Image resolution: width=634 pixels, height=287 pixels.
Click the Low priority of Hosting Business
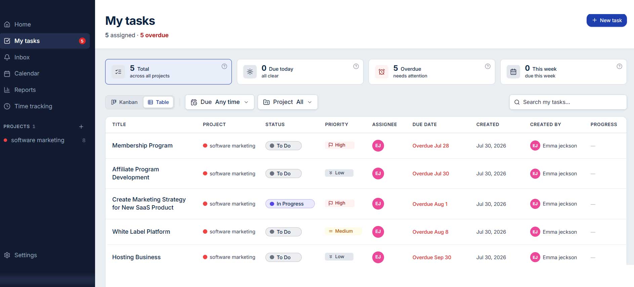pyautogui.click(x=339, y=256)
